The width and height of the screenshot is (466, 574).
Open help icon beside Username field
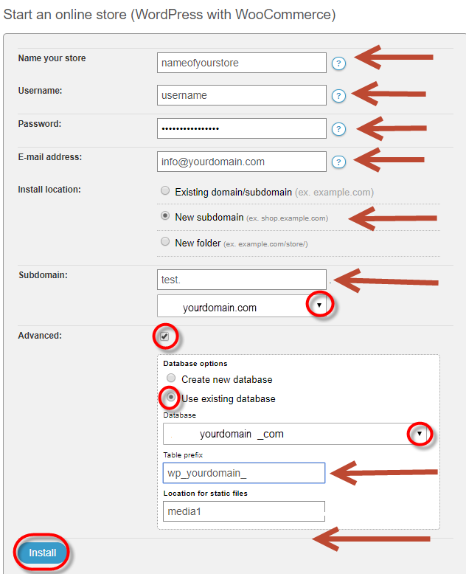point(338,96)
